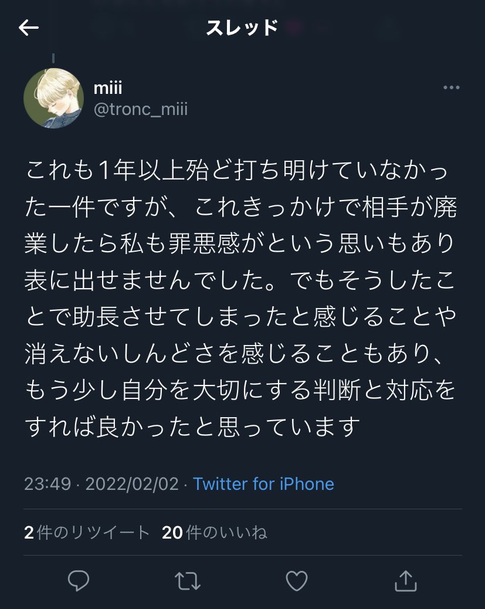The width and height of the screenshot is (485, 609).
Task: Tap the thread connector line above the avatar
Action: click(53, 59)
